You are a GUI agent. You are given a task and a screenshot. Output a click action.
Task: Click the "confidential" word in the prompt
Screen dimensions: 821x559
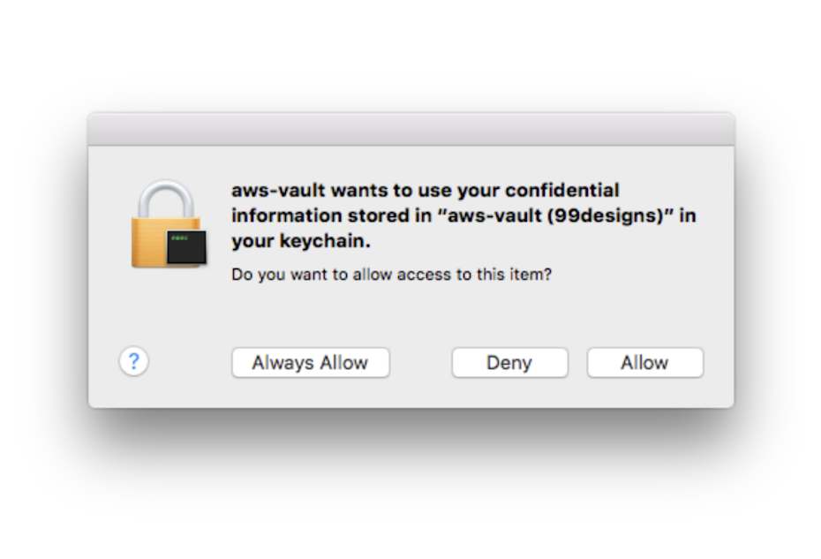click(562, 190)
